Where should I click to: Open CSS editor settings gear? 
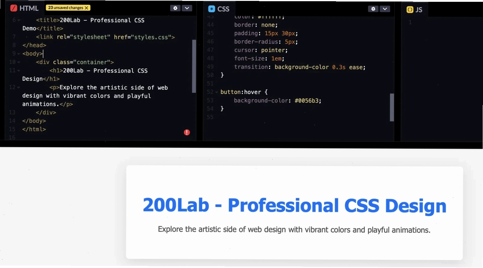[373, 9]
